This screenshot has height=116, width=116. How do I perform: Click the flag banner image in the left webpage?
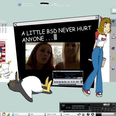point(3,52)
